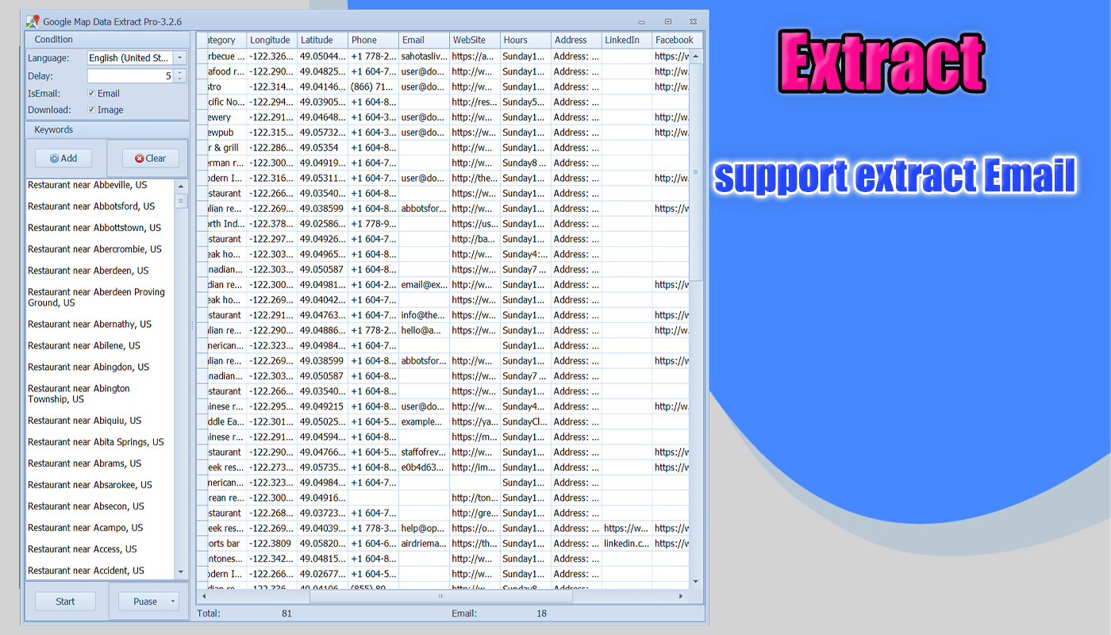The height and width of the screenshot is (635, 1111).
Task: Click the Delay input field
Action: click(x=131, y=76)
